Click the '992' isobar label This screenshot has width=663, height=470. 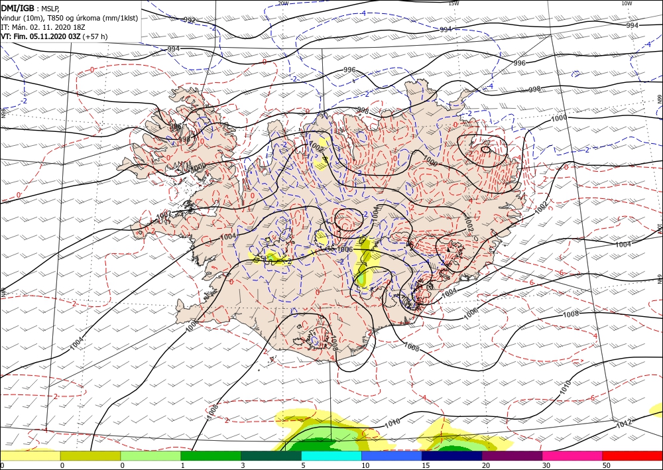190,20
